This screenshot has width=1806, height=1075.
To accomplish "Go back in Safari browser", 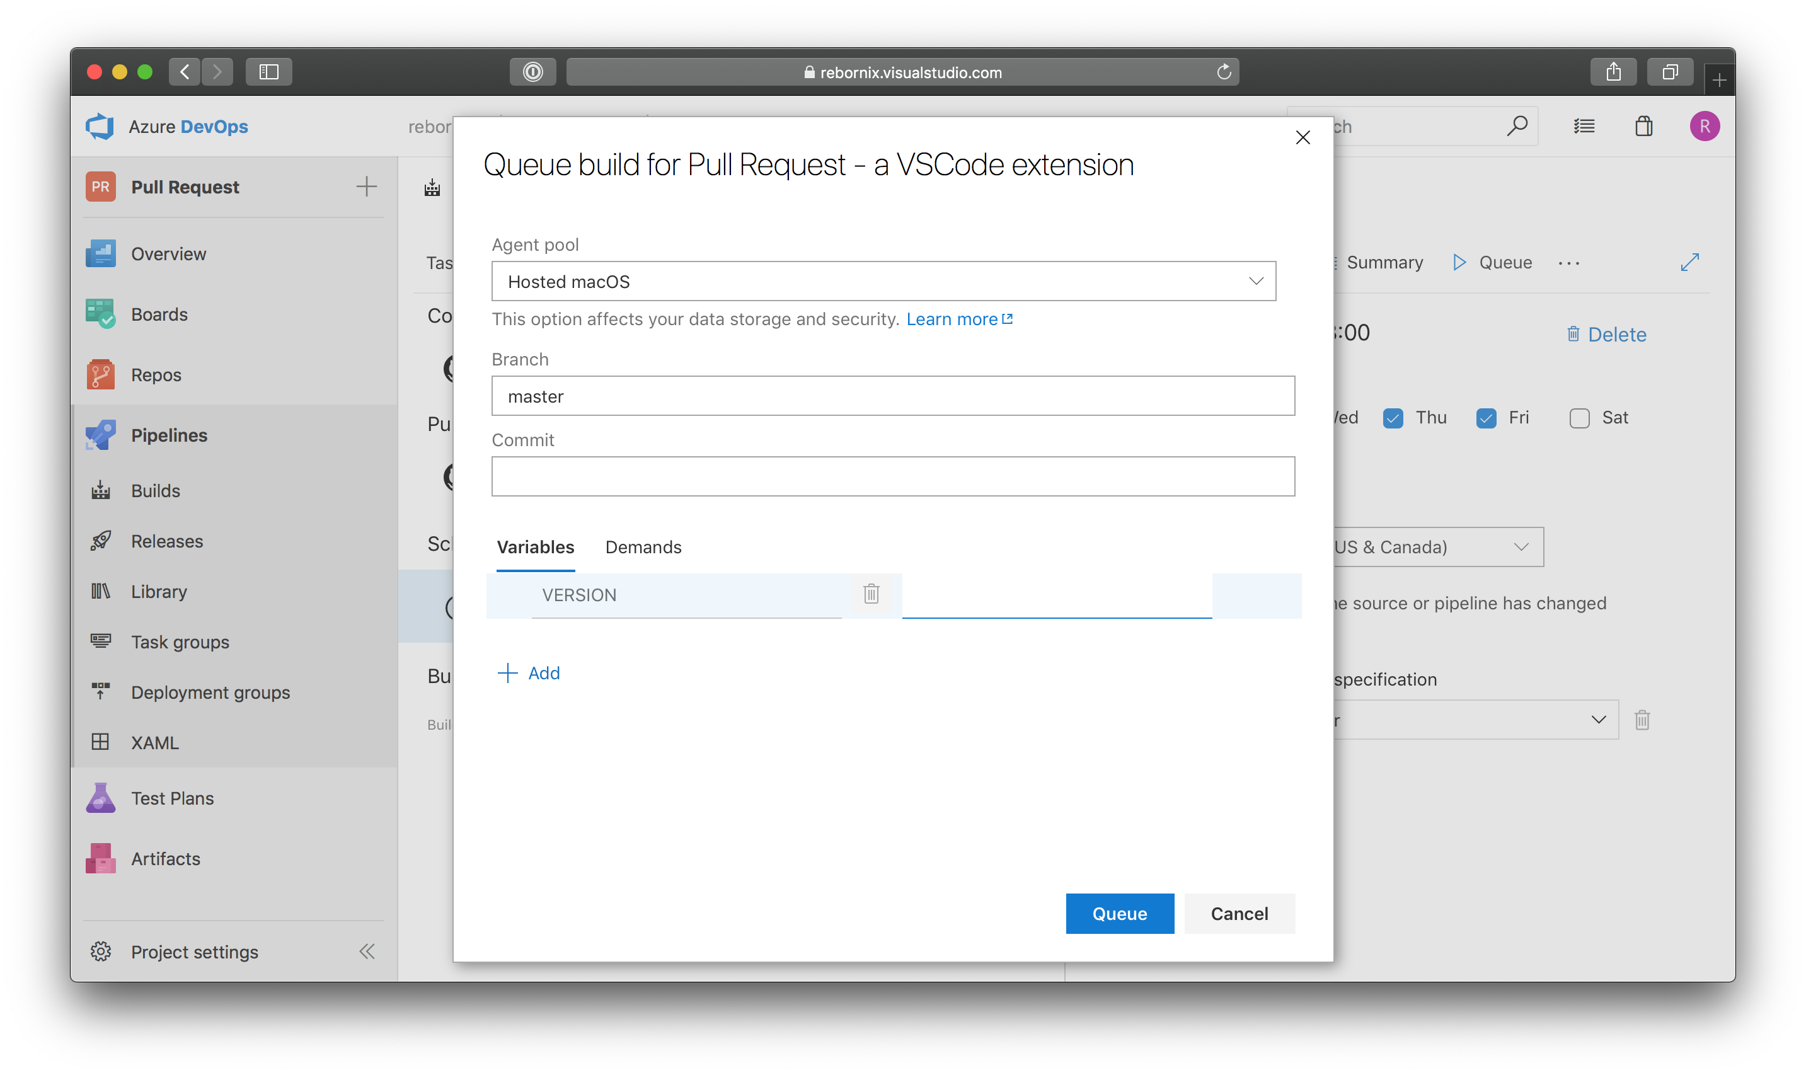I will click(x=185, y=72).
